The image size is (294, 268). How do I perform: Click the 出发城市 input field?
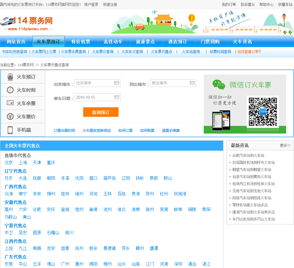pyautogui.click(x=97, y=83)
